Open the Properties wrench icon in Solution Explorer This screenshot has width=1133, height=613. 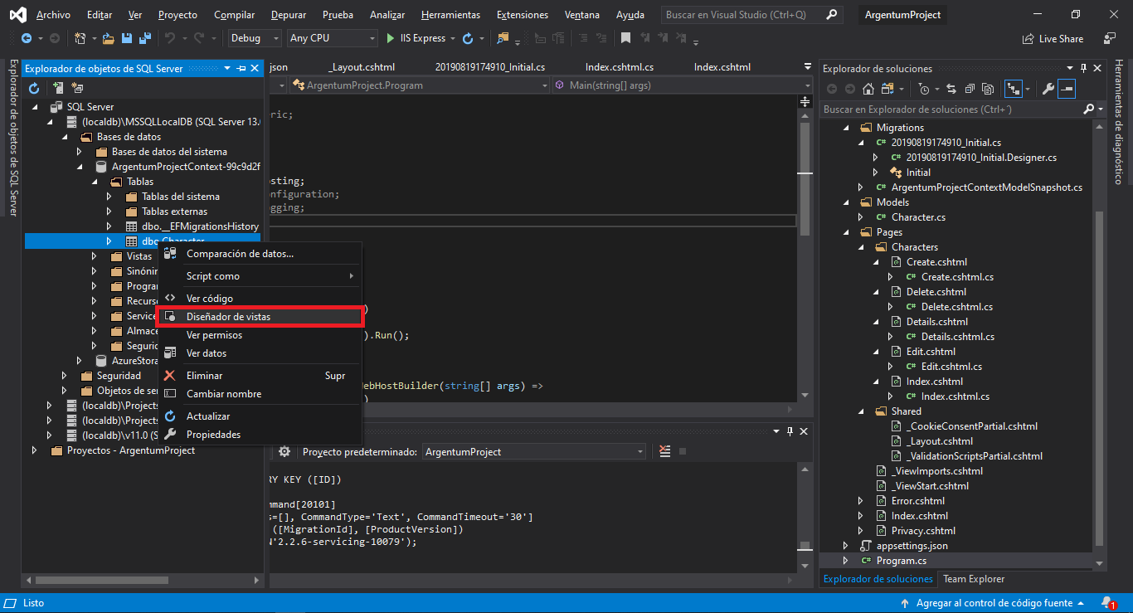(1048, 89)
